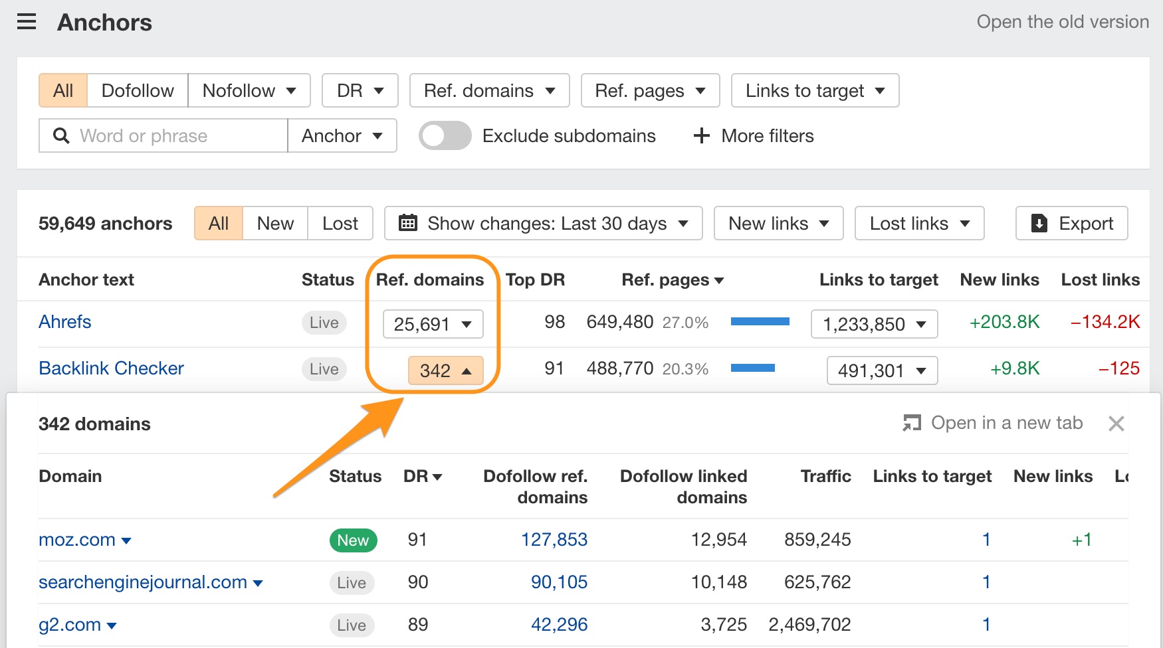
Task: Close the 342 domains panel
Action: (x=1116, y=424)
